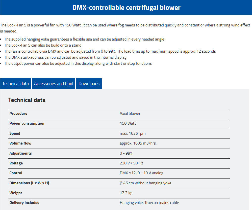The image size is (252, 210).
Task: Click the '0 - 99%' table value
Action: pos(126,153)
